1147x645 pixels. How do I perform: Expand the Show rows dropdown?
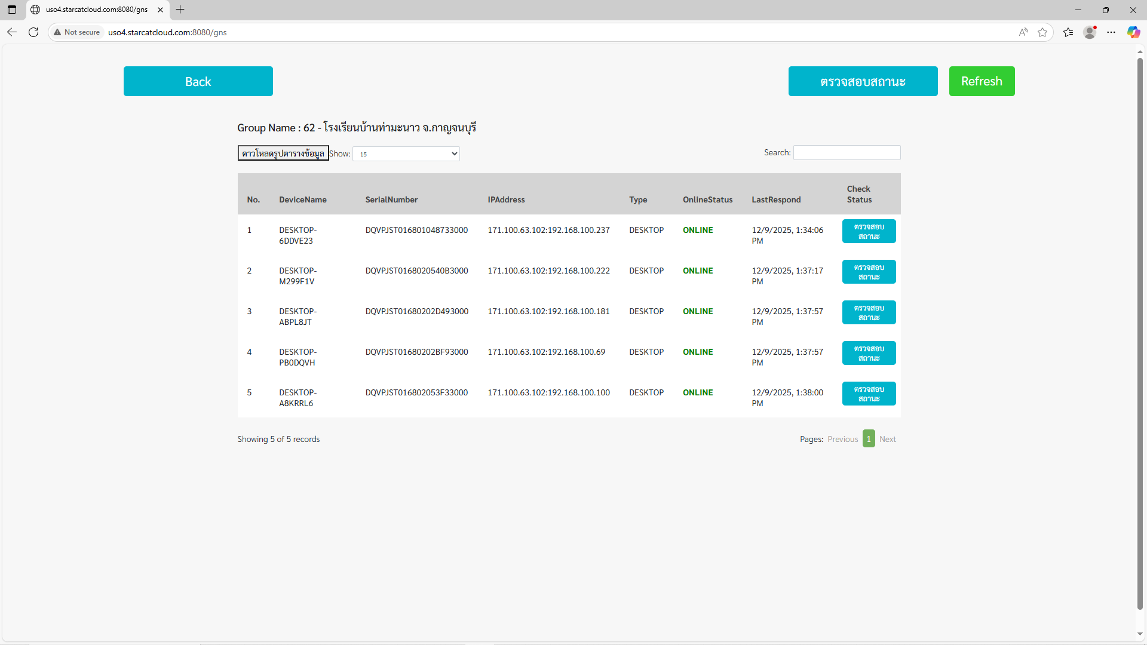click(x=406, y=154)
